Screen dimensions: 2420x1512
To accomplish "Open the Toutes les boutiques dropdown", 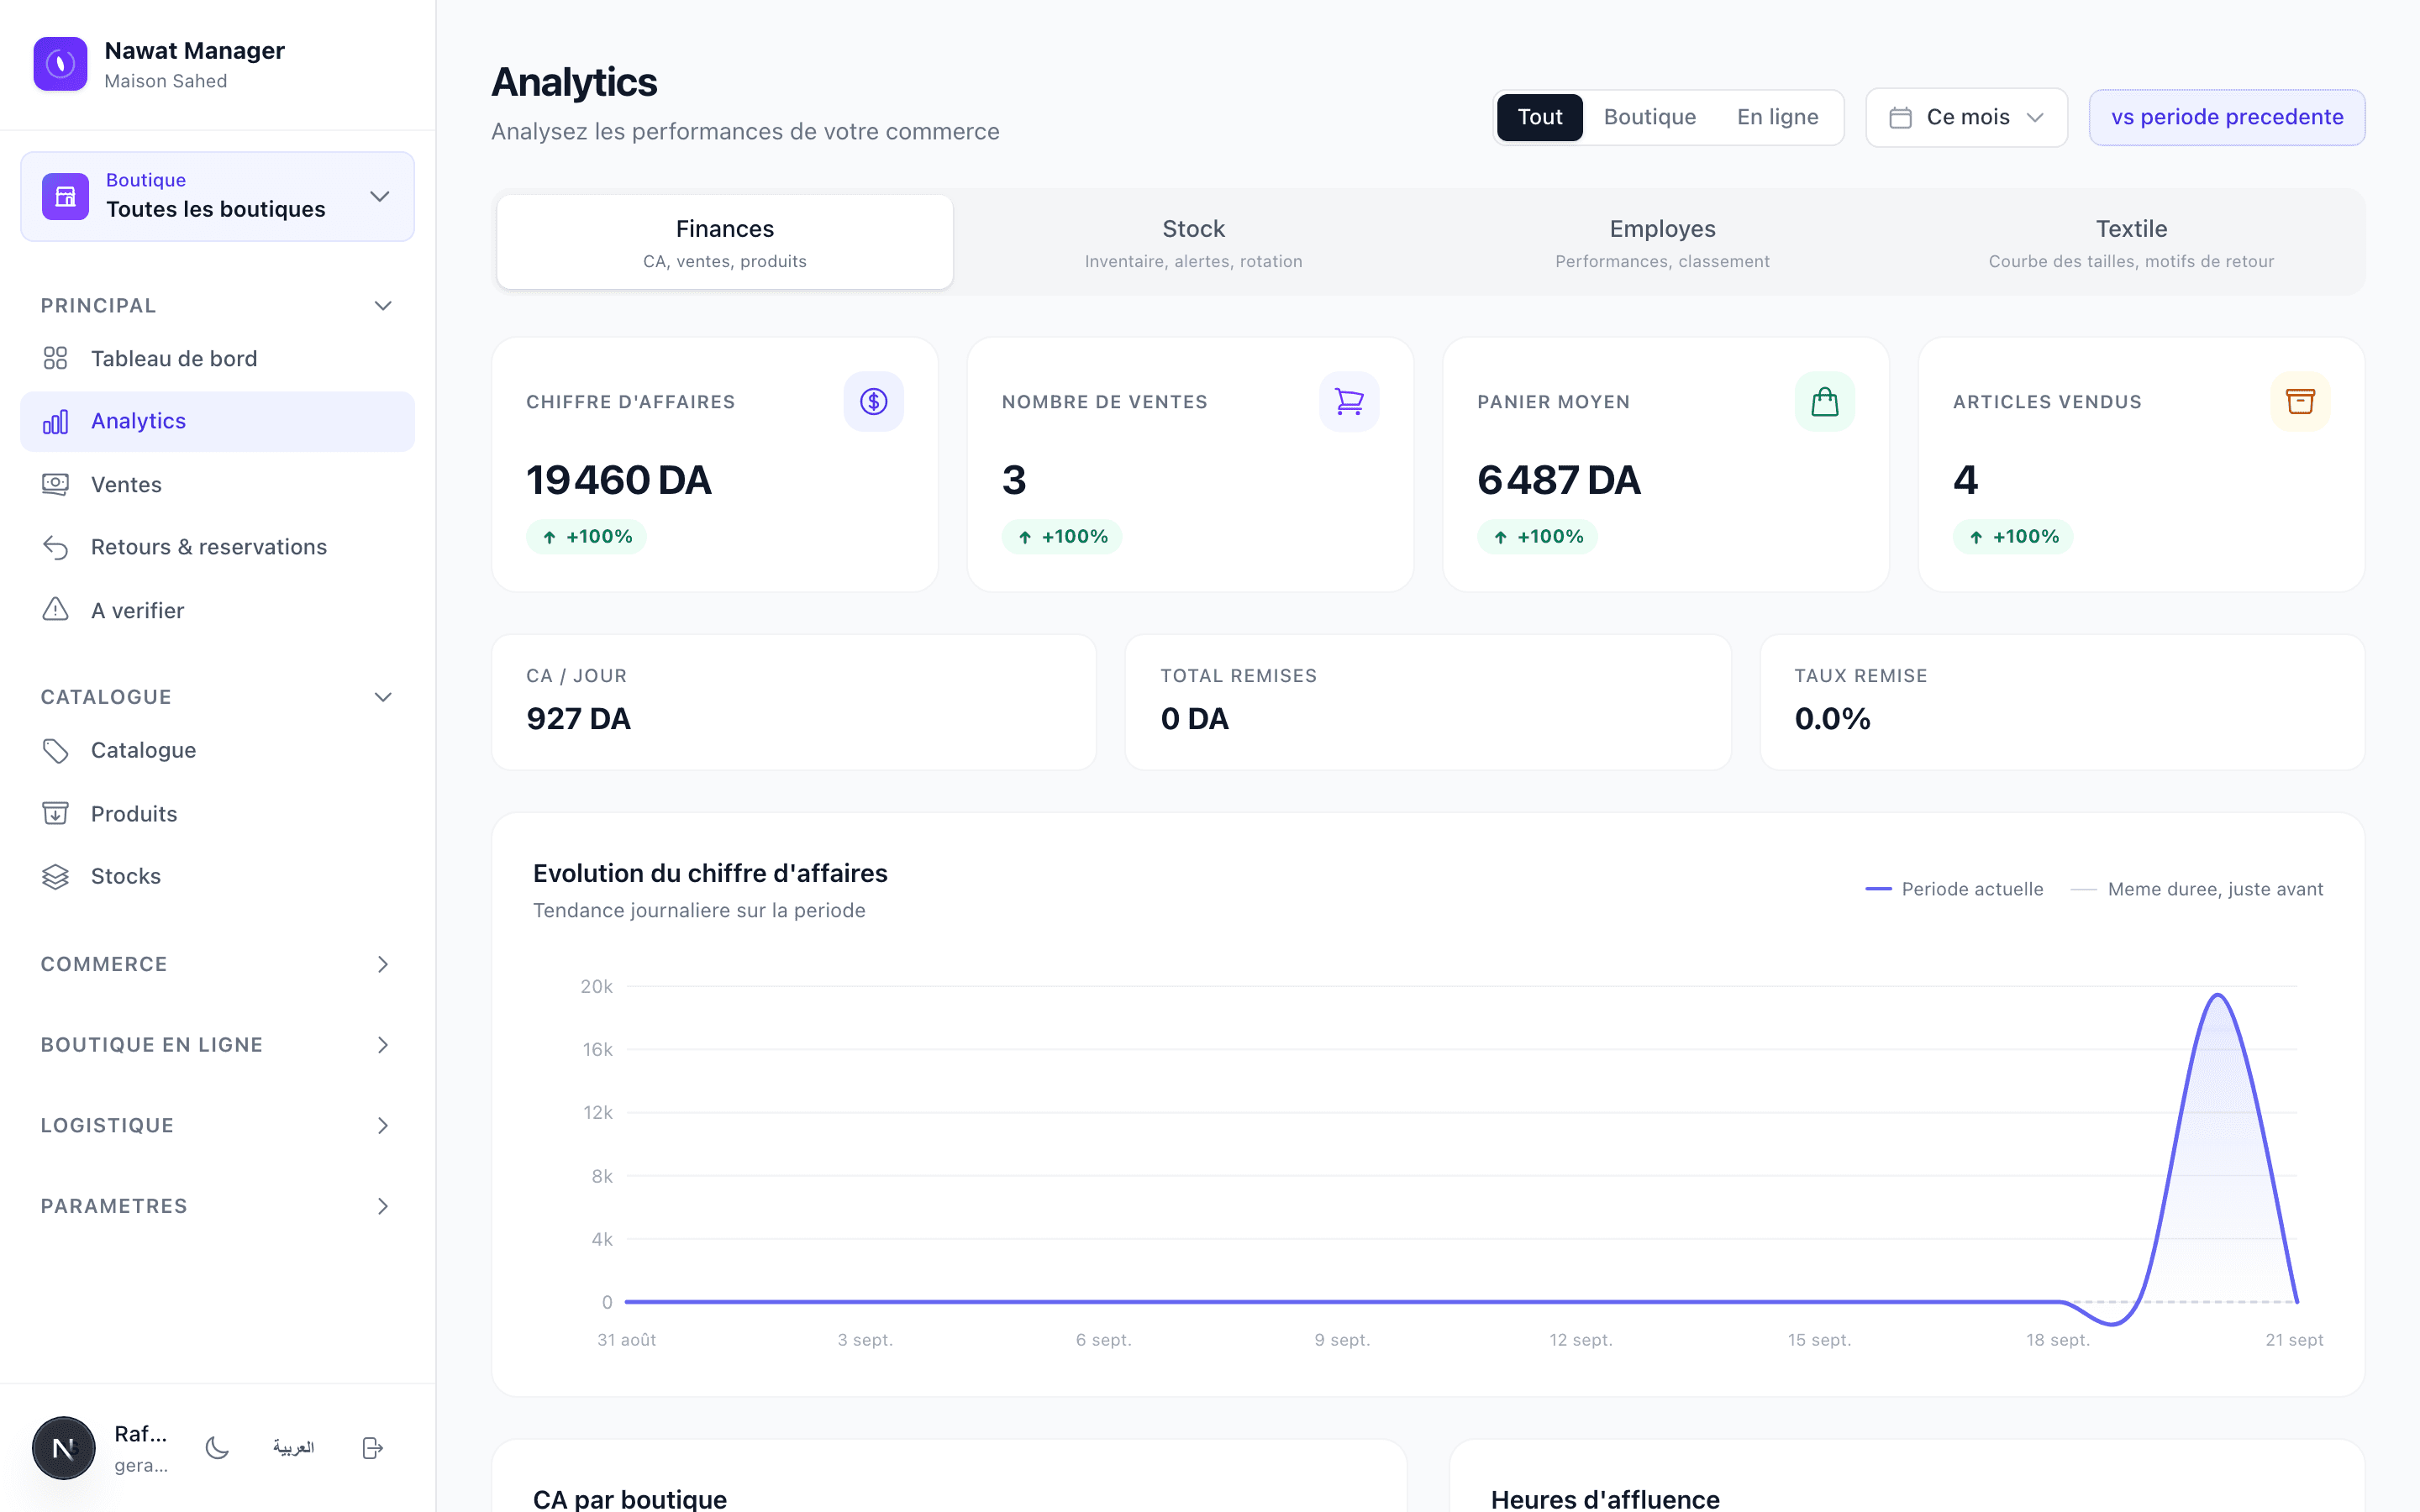I will pyautogui.click(x=217, y=196).
